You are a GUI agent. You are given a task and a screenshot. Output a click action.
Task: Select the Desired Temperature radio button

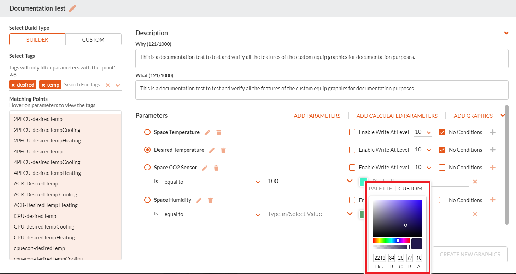(147, 150)
